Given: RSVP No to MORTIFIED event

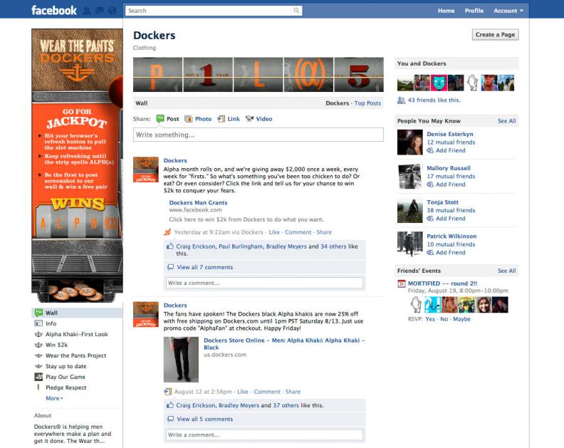Looking at the screenshot, I should 444,319.
